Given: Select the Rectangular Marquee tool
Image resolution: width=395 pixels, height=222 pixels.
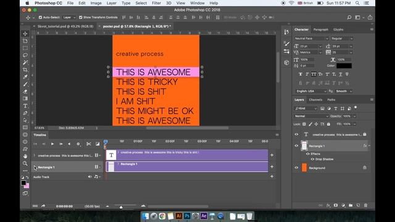Looking at the screenshot, I should tap(25, 48).
